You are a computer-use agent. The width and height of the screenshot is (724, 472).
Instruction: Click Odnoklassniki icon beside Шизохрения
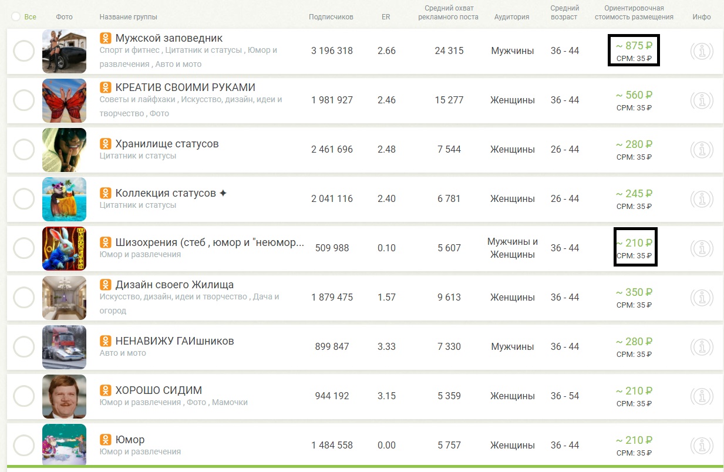coord(105,242)
